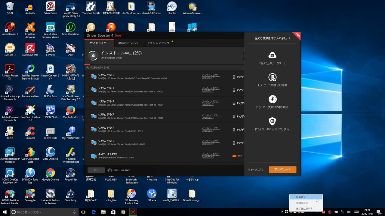Click the system device icon for PCI Express Root Port #1
Viewport: 385px width, 216px height.
tap(94, 90)
